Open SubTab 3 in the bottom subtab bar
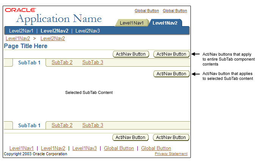Viewport: 258px width, 164px height. click(x=93, y=125)
